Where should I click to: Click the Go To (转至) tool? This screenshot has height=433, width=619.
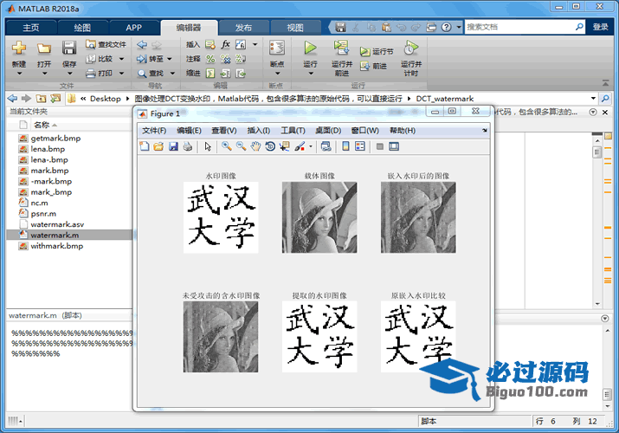150,59
